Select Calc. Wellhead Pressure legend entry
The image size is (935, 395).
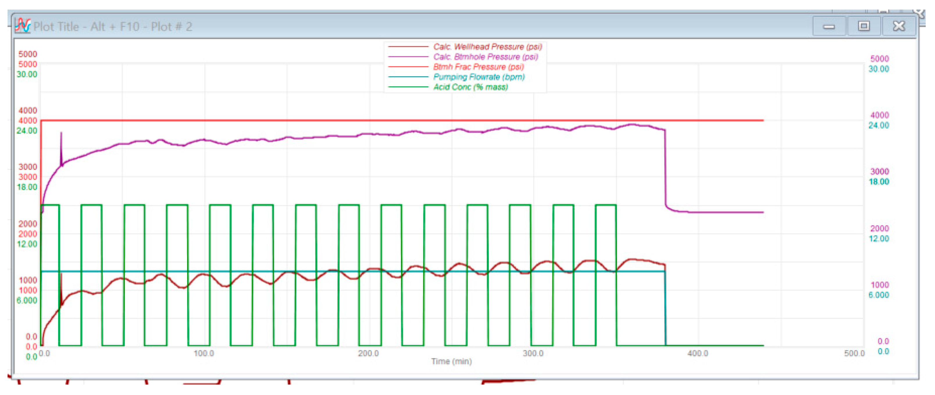487,47
